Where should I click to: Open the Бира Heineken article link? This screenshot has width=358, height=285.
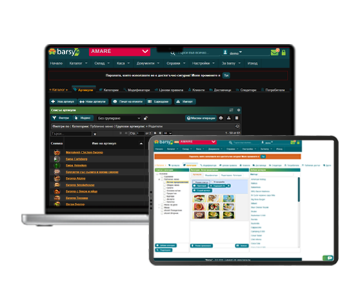(77, 165)
